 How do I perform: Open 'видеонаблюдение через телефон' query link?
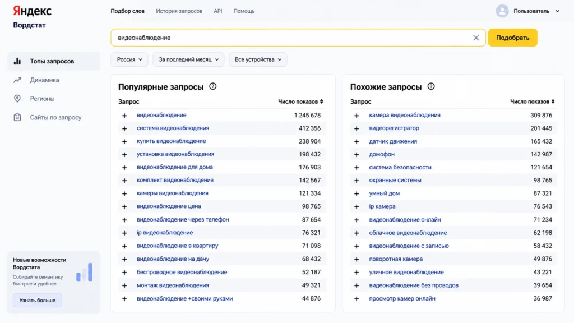point(183,219)
